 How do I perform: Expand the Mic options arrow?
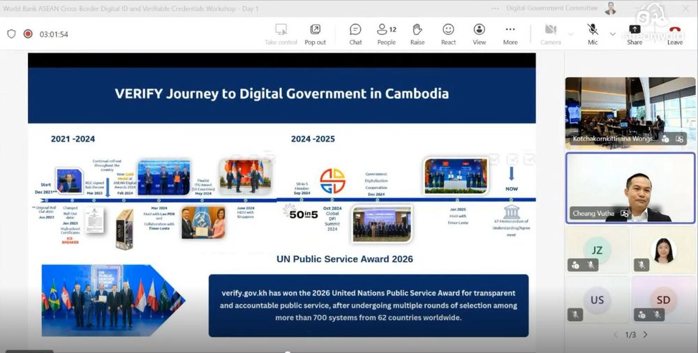coord(613,33)
